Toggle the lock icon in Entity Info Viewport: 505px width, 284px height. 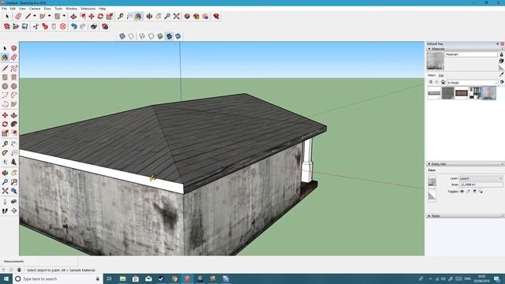point(468,191)
